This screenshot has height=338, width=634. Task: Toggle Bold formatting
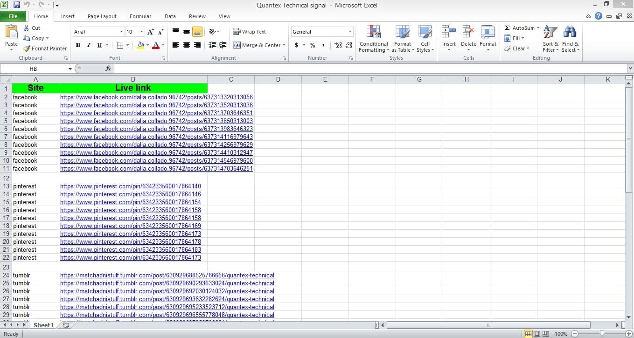point(78,45)
